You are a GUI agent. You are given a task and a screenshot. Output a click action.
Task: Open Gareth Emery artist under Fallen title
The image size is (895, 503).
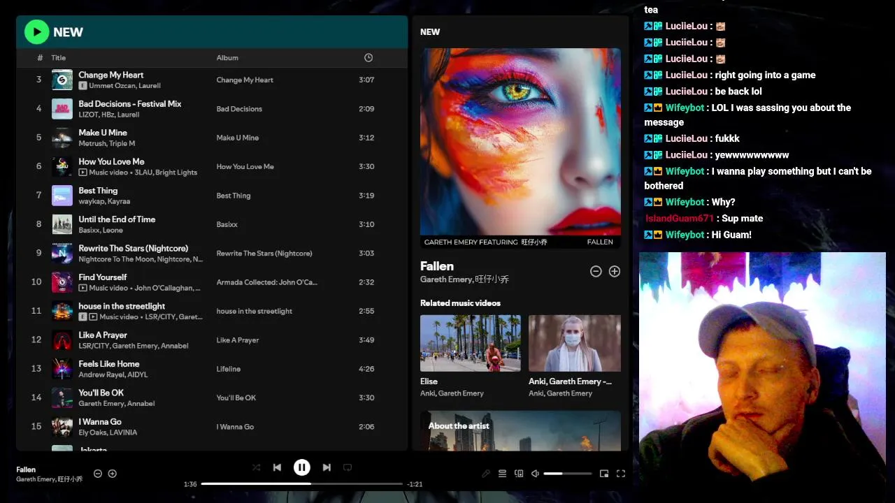pos(446,279)
